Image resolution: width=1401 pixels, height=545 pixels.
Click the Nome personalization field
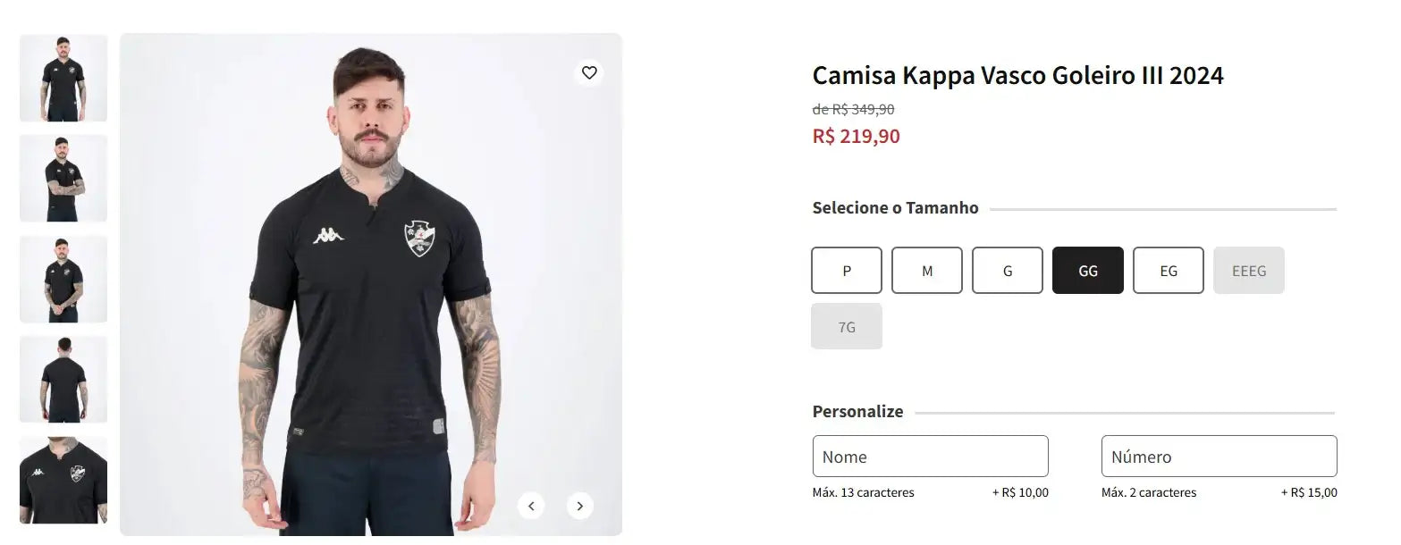(x=930, y=456)
